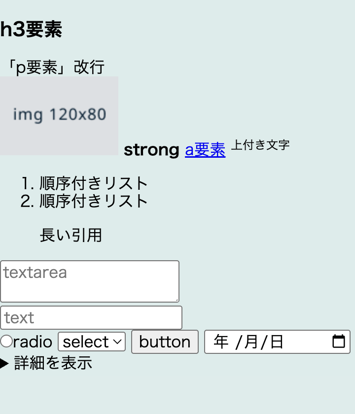Click the '「p要素」改行' paragraph text
The image size is (355, 414).
pos(54,67)
